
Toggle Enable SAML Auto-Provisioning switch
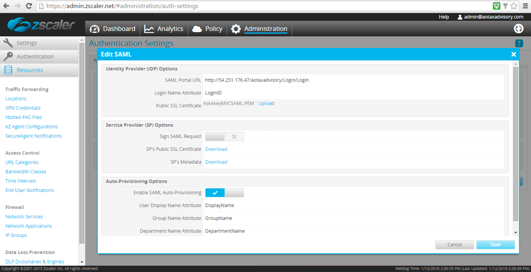point(225,193)
